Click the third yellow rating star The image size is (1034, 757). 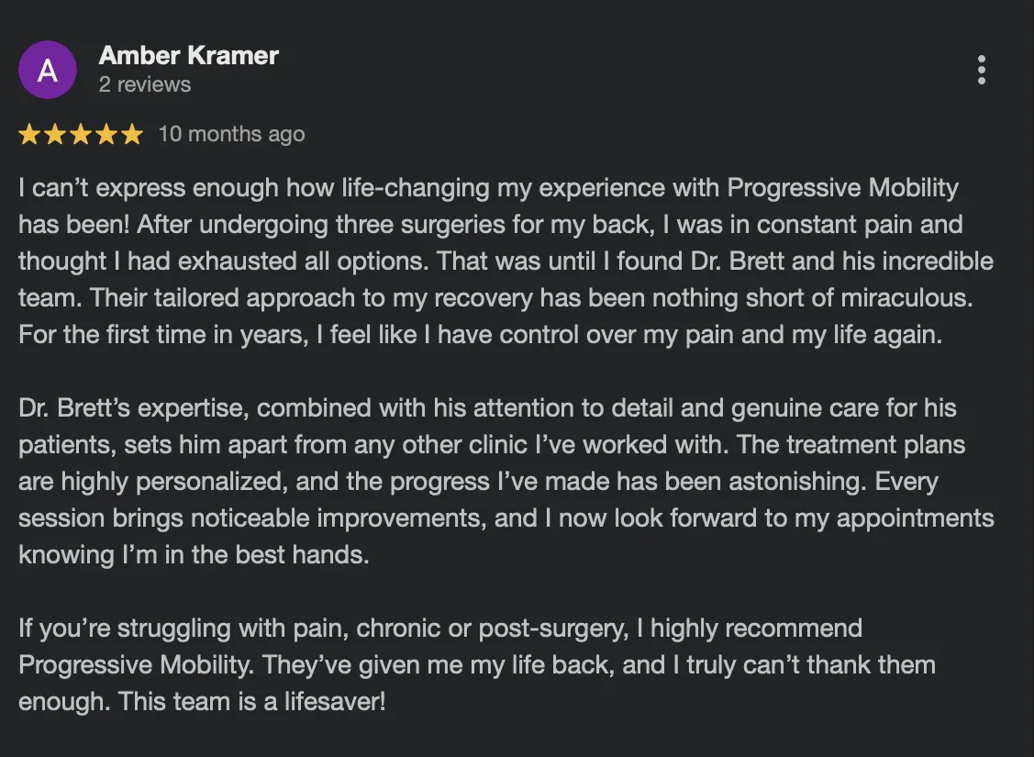pos(81,135)
